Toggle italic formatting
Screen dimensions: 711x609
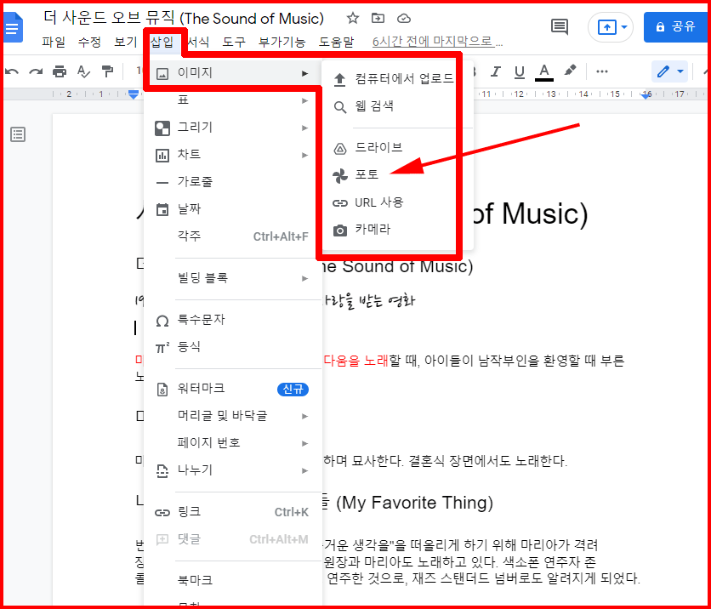pos(496,71)
